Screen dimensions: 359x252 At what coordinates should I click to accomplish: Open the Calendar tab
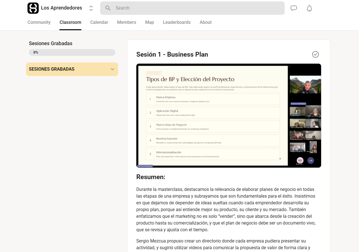tap(99, 22)
